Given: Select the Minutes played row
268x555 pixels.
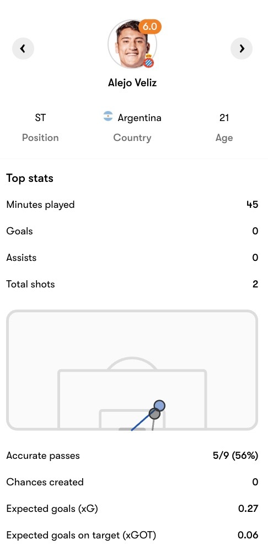Looking at the screenshot, I should click(132, 205).
